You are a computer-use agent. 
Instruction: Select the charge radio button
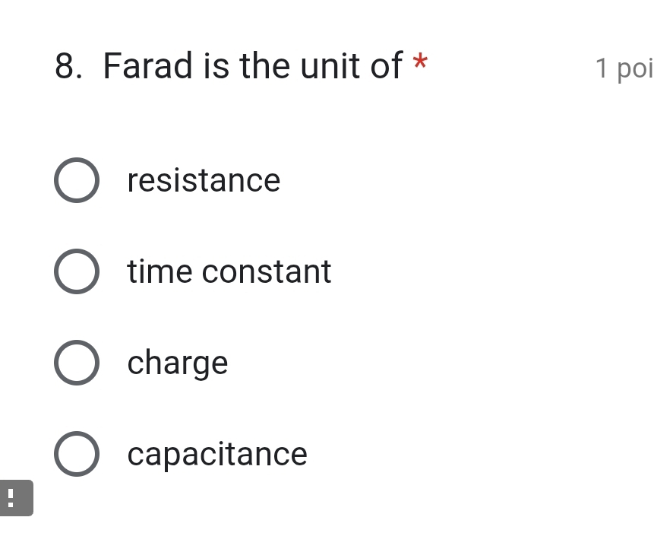(x=76, y=363)
